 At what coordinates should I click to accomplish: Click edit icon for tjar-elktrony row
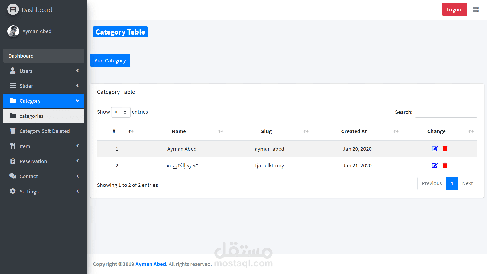435,166
